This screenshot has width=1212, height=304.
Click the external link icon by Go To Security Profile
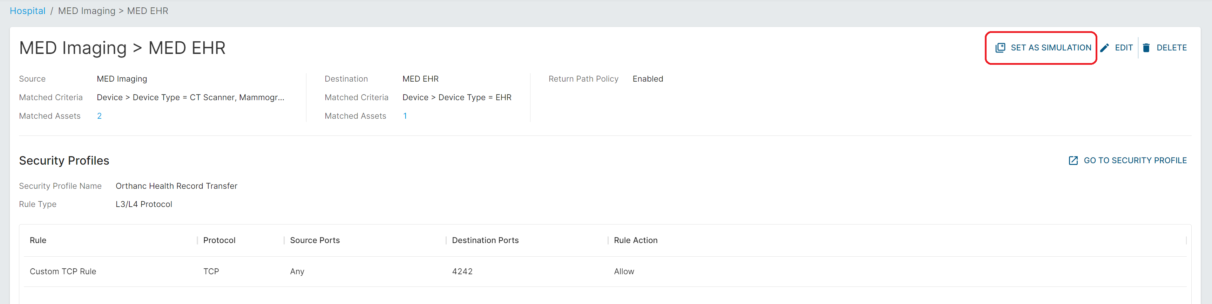(x=1073, y=161)
